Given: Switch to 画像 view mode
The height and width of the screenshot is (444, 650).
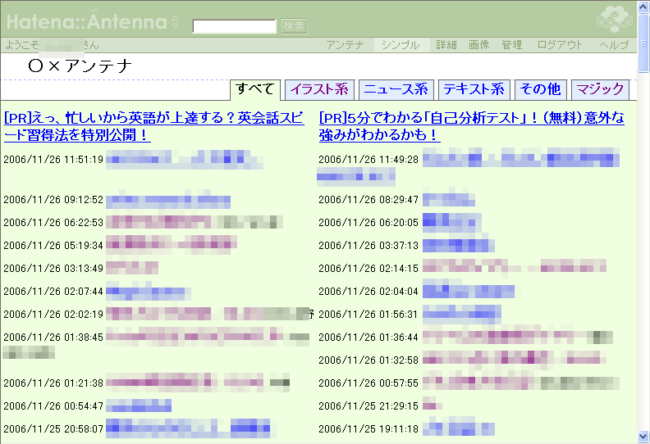Looking at the screenshot, I should click(479, 45).
